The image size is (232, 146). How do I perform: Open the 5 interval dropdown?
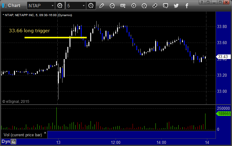[x=84, y=6]
